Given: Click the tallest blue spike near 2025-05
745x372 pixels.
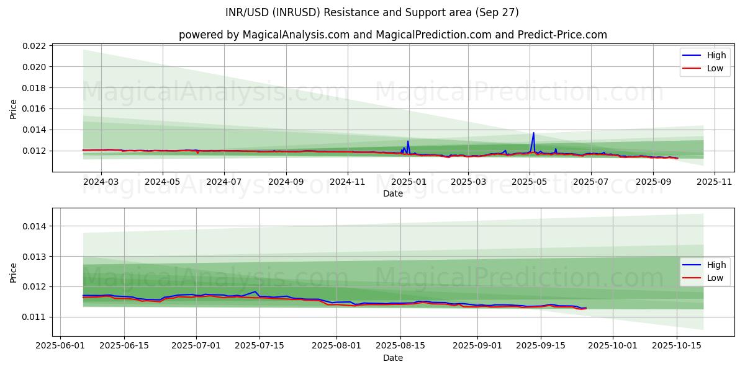Looking at the screenshot, I should 533,133.
